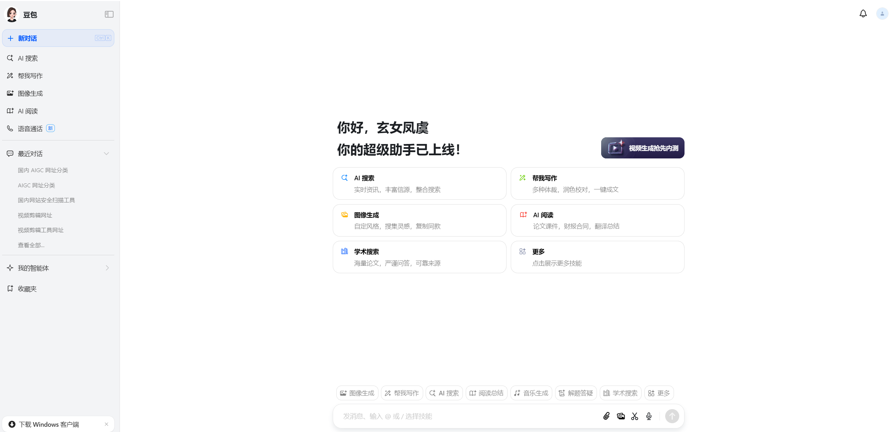This screenshot has height=432, width=891.
Task: Open AI 搜索 in the sidebar
Action: [58, 58]
